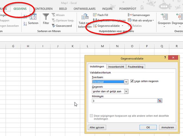183x136 pixels.
Task: Expand the Toestaan dropdown list
Action: pos(126,82)
